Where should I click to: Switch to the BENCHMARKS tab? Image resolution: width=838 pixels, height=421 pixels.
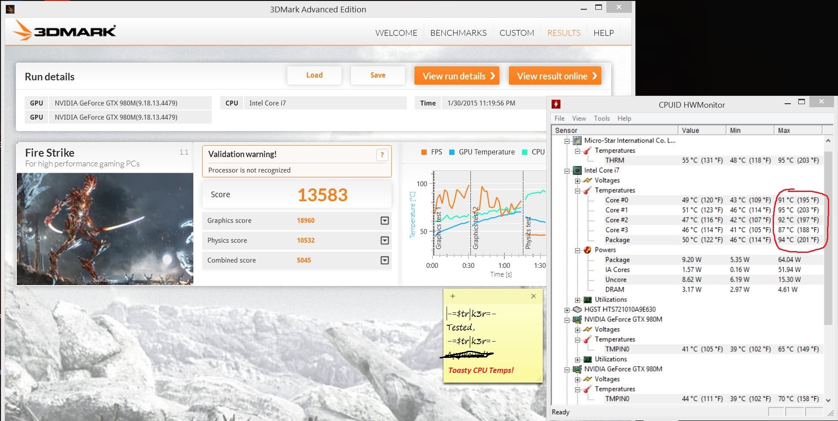458,33
